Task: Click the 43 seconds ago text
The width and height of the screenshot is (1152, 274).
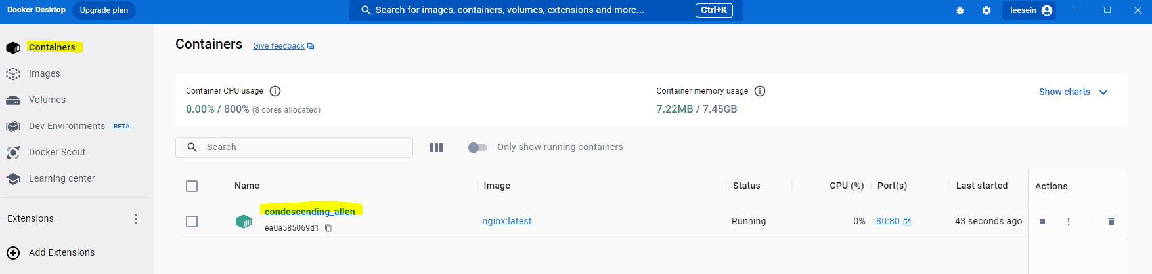Action: pos(988,221)
